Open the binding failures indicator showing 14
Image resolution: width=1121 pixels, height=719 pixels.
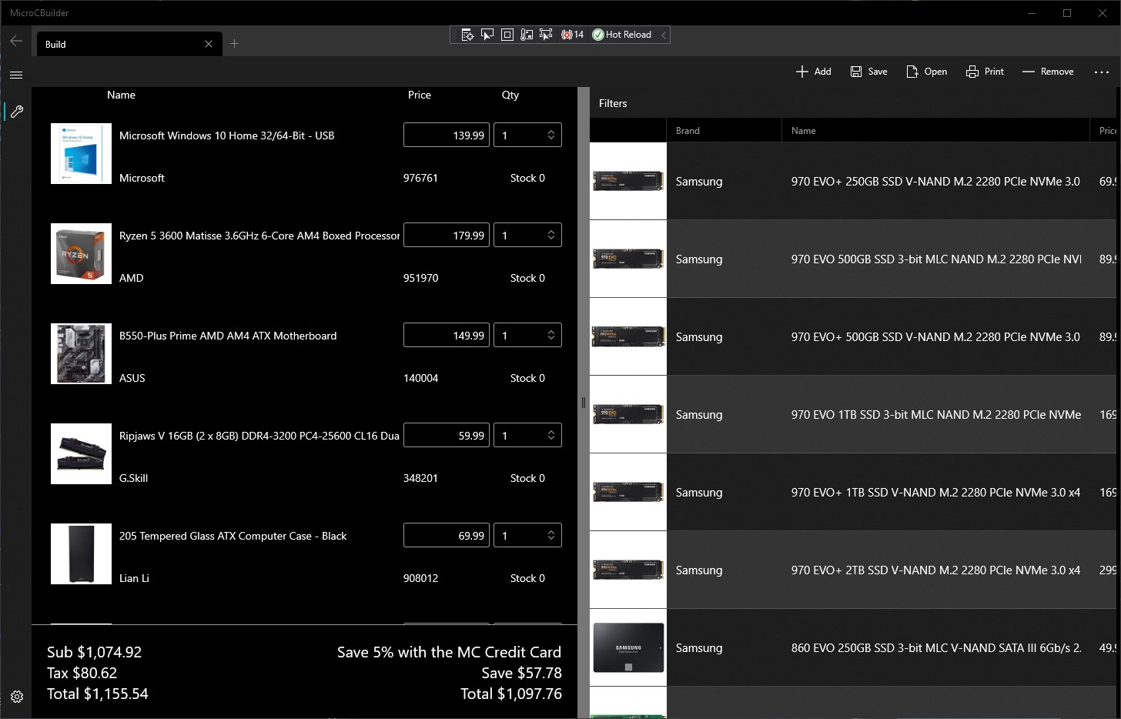[572, 35]
